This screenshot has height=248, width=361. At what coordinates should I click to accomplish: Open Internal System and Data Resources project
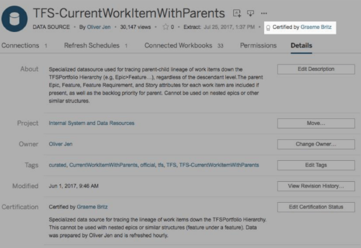92,123
